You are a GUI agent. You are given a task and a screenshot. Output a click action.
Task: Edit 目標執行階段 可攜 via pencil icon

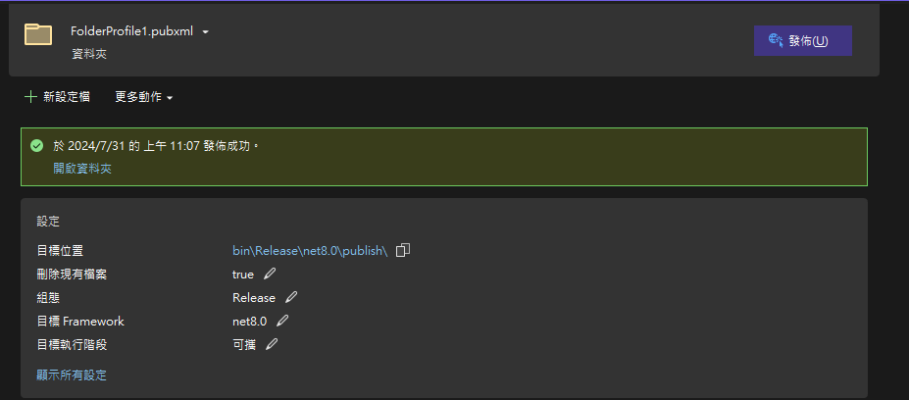click(x=272, y=344)
